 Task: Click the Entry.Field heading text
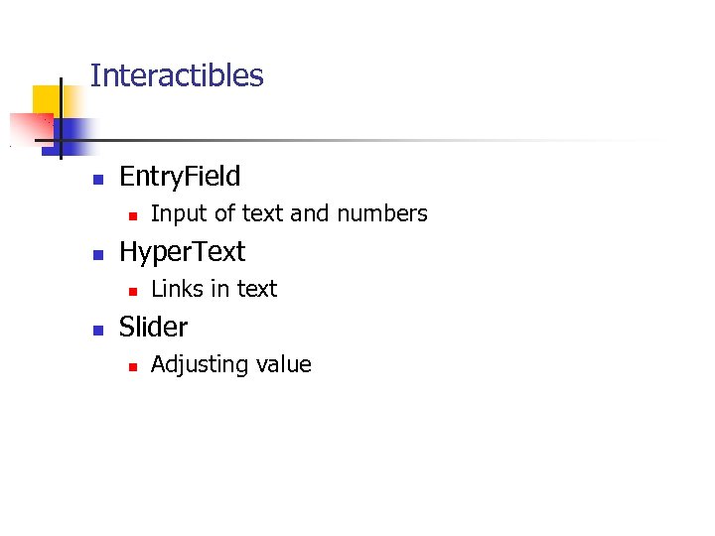(180, 177)
